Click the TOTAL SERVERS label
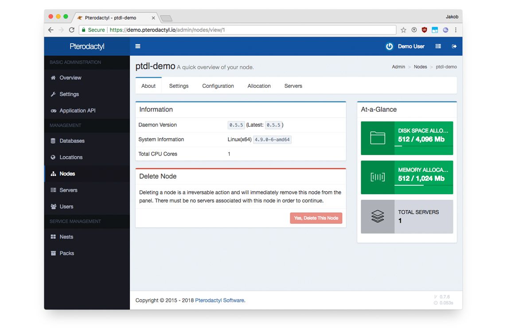 click(x=418, y=212)
